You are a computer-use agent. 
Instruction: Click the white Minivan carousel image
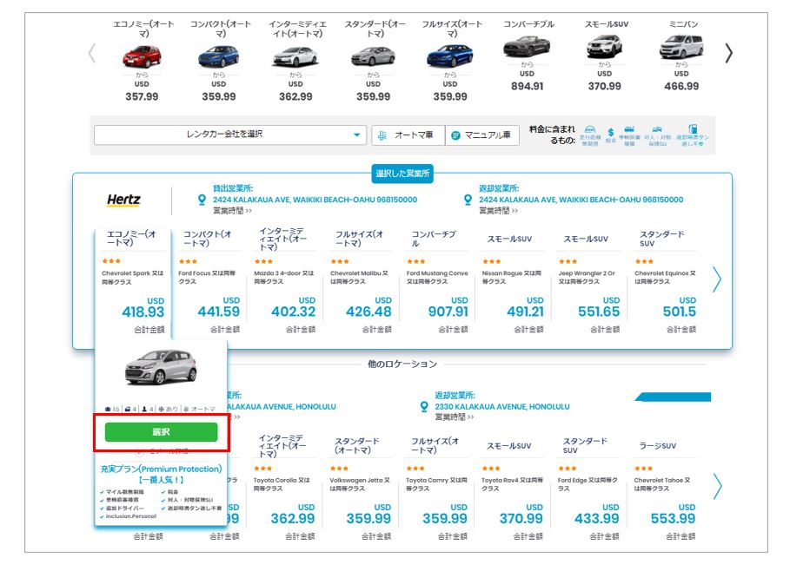(x=681, y=47)
